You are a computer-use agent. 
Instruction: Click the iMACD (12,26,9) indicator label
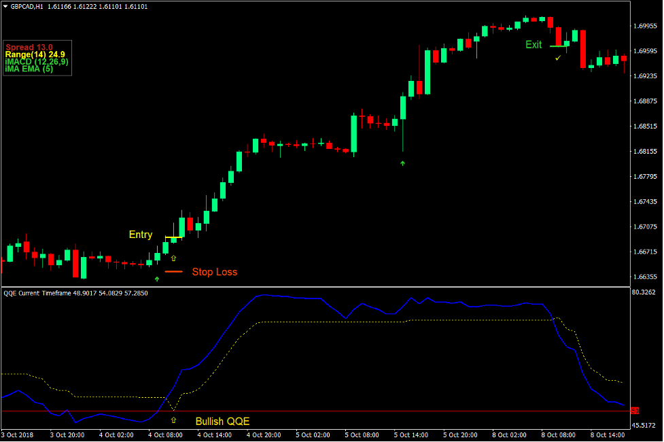coord(36,62)
